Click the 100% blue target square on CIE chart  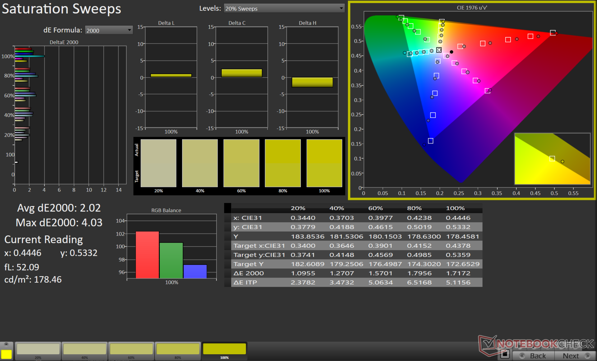tap(431, 141)
